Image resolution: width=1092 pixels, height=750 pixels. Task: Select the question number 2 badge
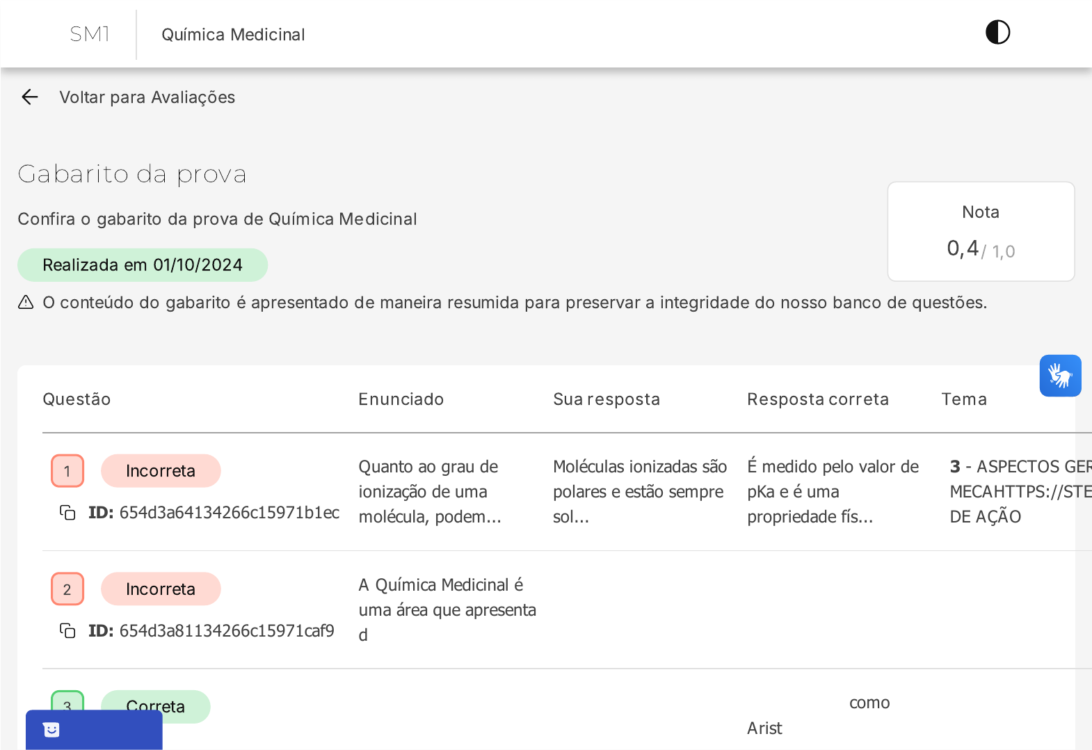[67, 589]
